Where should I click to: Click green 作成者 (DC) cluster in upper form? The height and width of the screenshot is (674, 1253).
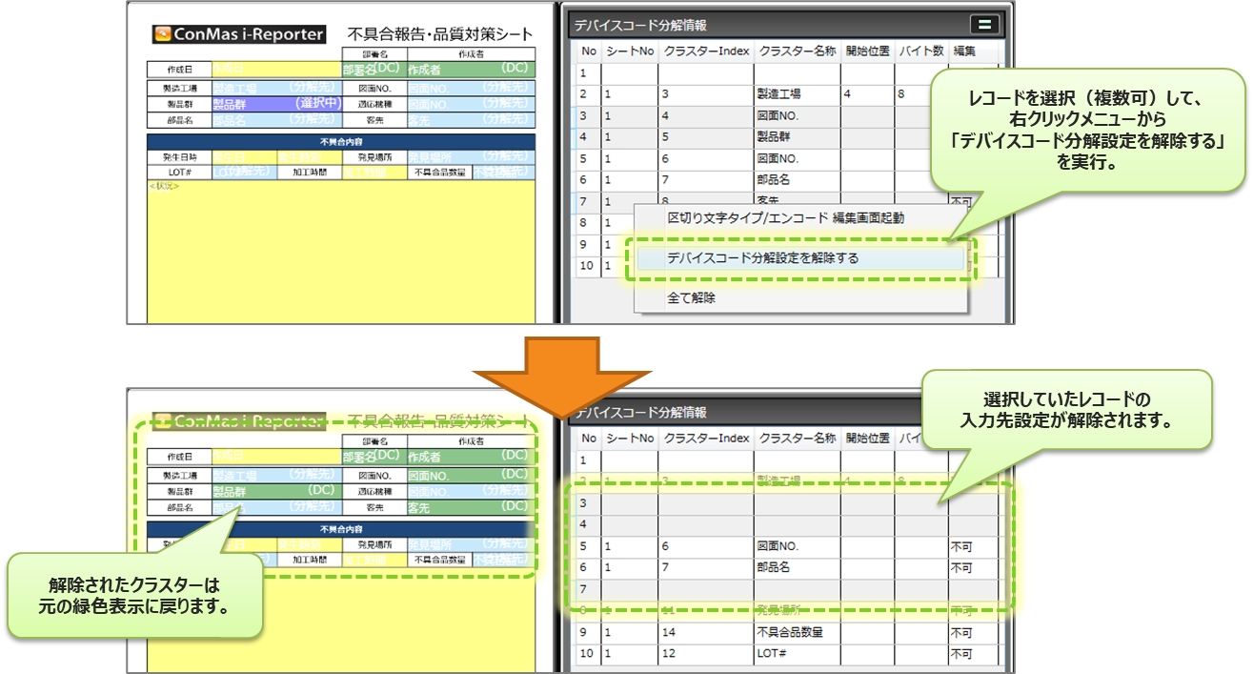(470, 69)
